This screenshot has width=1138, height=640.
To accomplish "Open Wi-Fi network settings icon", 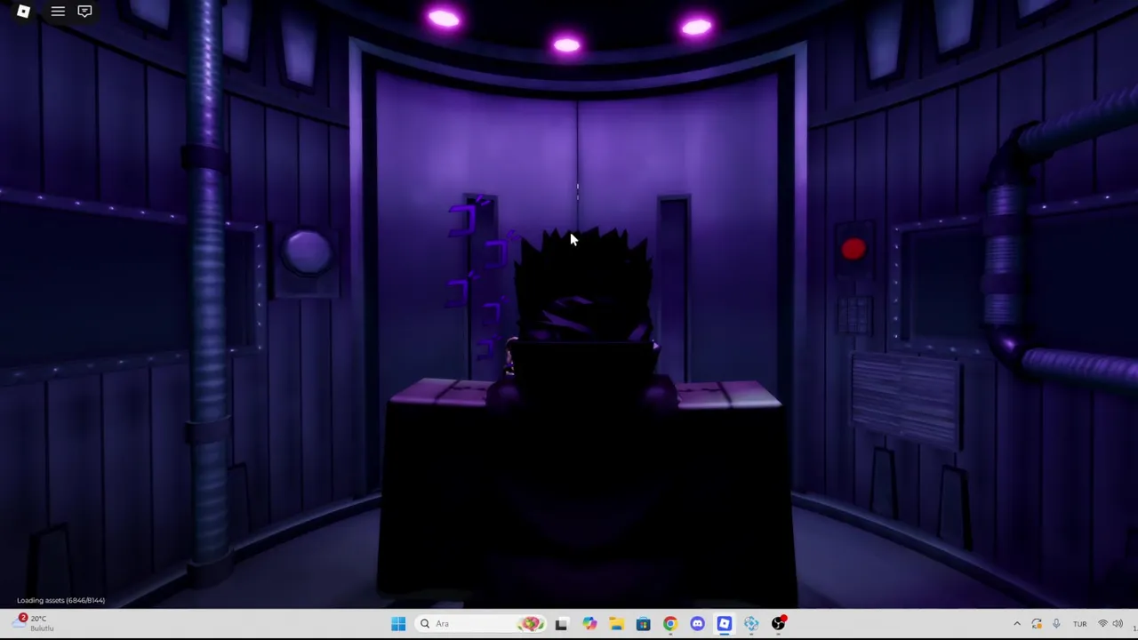I will pyautogui.click(x=1102, y=624).
